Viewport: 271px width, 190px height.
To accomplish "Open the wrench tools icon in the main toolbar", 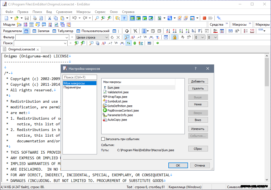I will (219, 18).
